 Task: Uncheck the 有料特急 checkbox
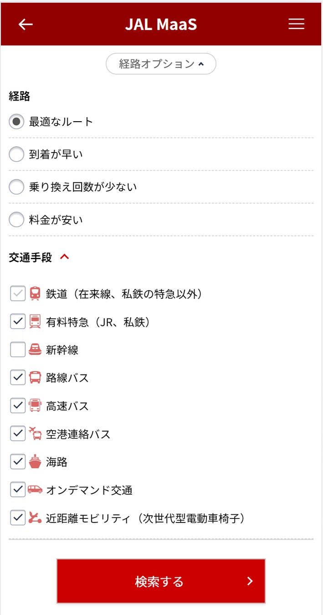(x=18, y=322)
